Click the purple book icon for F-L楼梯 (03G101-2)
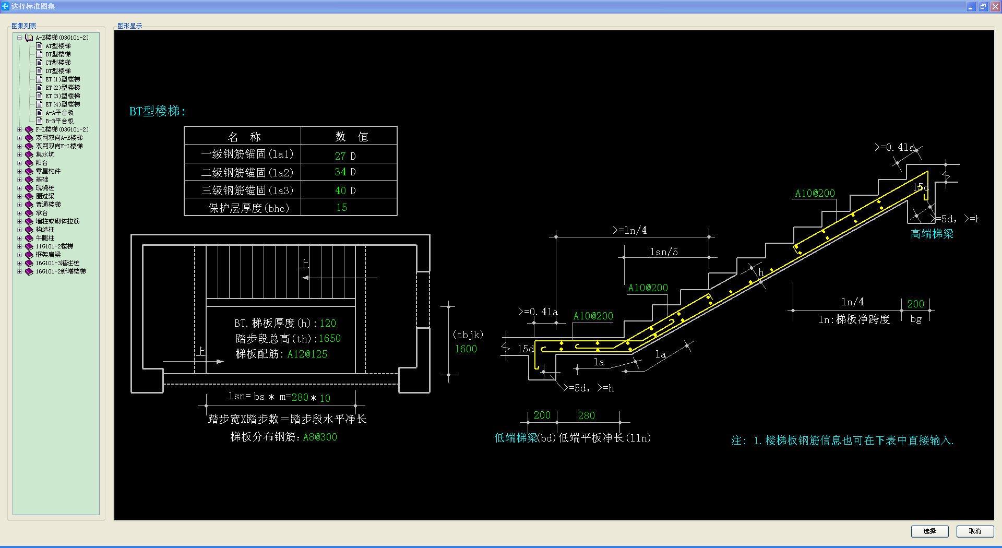 [29, 129]
